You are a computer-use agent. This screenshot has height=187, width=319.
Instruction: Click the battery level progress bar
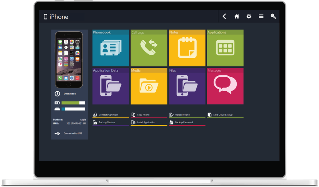click(x=73, y=102)
